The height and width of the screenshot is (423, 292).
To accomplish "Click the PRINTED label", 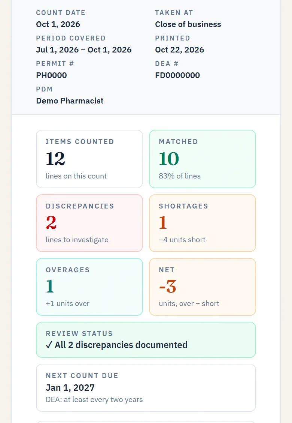I will click(x=173, y=38).
